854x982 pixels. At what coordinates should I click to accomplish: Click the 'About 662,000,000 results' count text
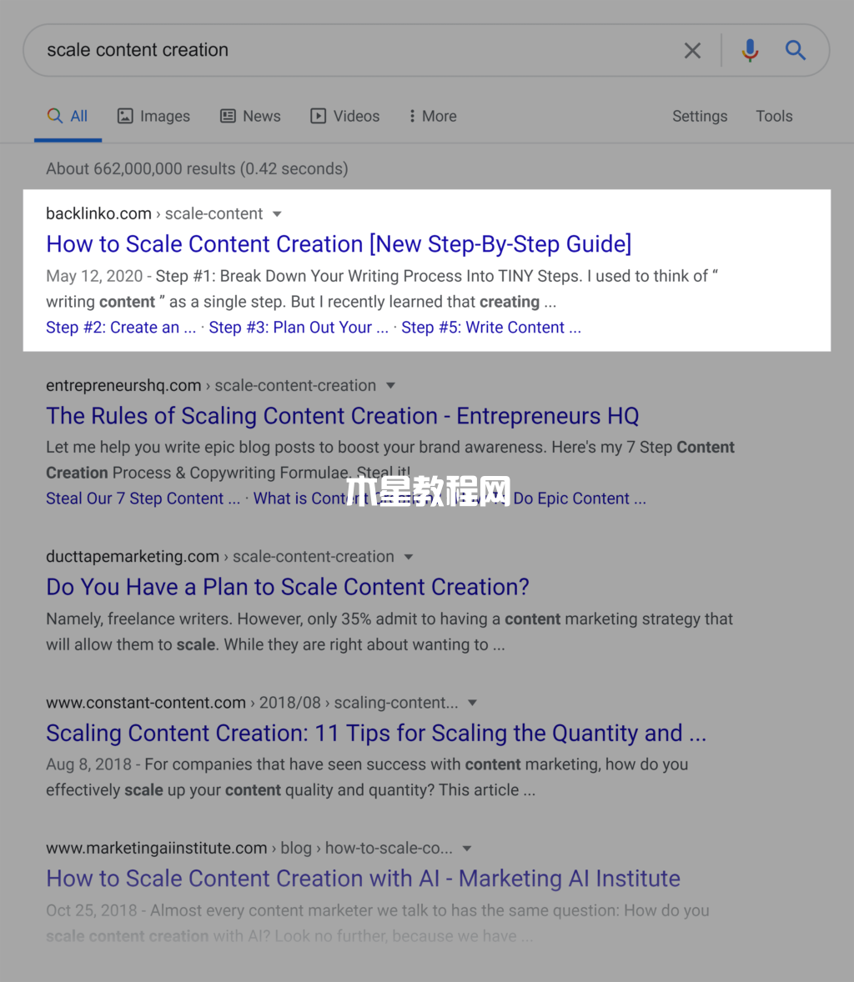pyautogui.click(x=197, y=168)
